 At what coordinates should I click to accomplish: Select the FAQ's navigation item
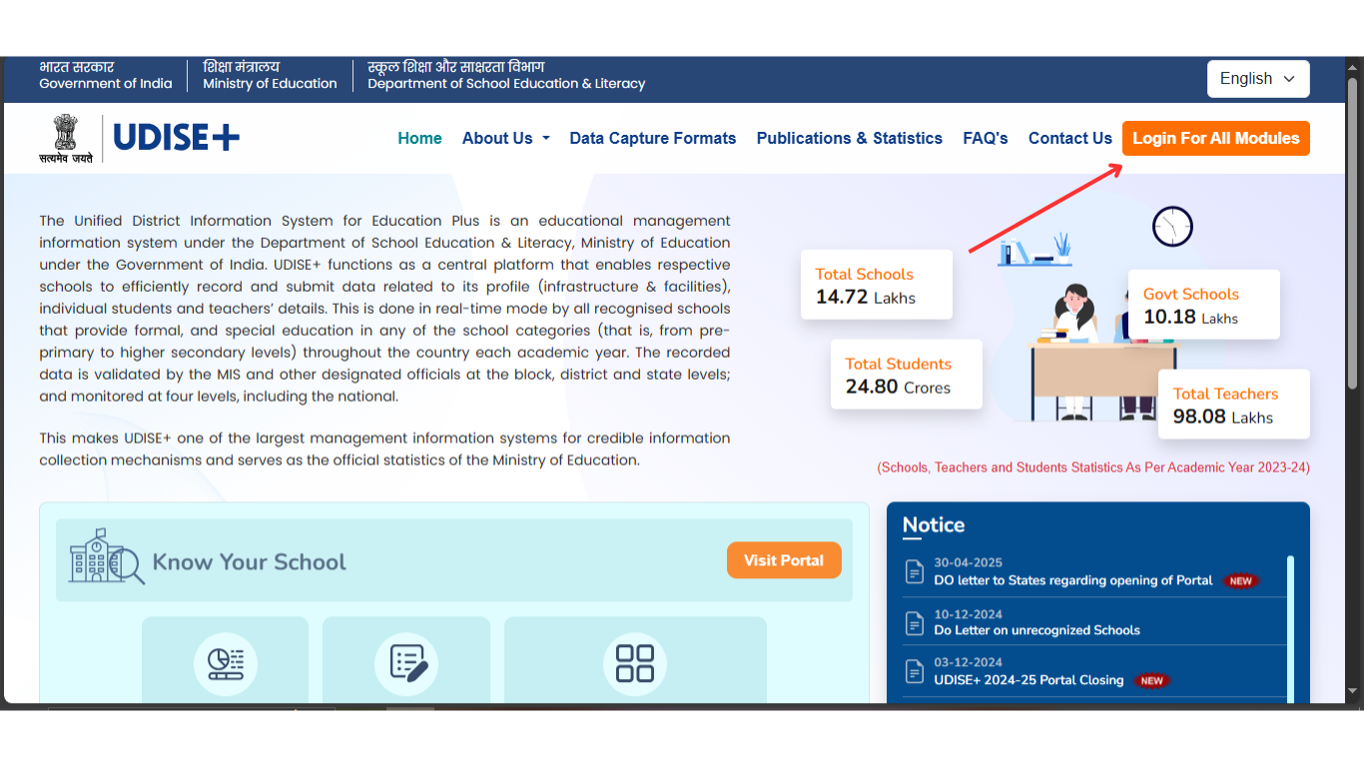pos(985,138)
